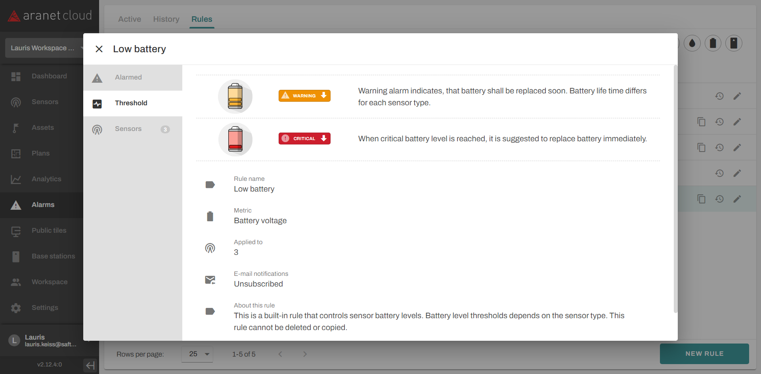Click the orange WARNING alarm badge
Viewport: 761px width, 374px height.
pyautogui.click(x=304, y=96)
